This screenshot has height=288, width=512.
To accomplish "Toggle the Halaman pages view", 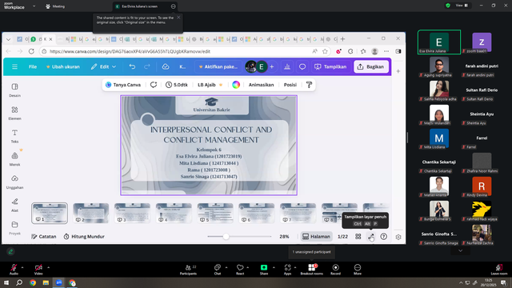I will (x=317, y=237).
